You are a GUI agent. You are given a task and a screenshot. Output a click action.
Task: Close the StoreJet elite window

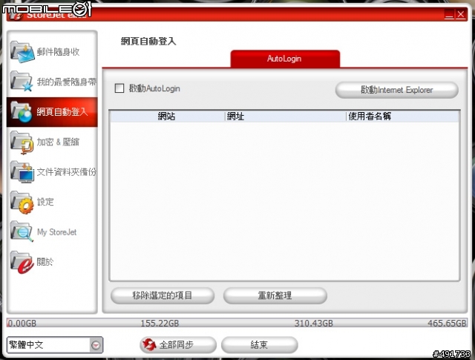tap(461, 14)
